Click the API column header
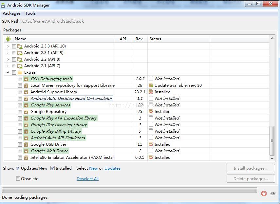This screenshot has height=204, width=280. coord(123,39)
